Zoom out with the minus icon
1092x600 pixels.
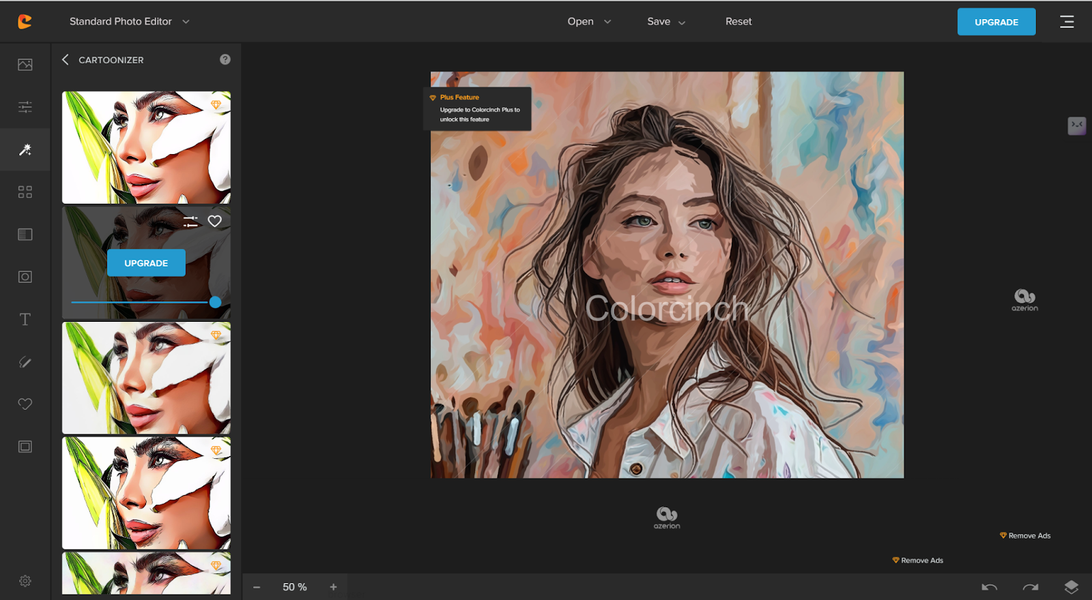click(x=257, y=587)
